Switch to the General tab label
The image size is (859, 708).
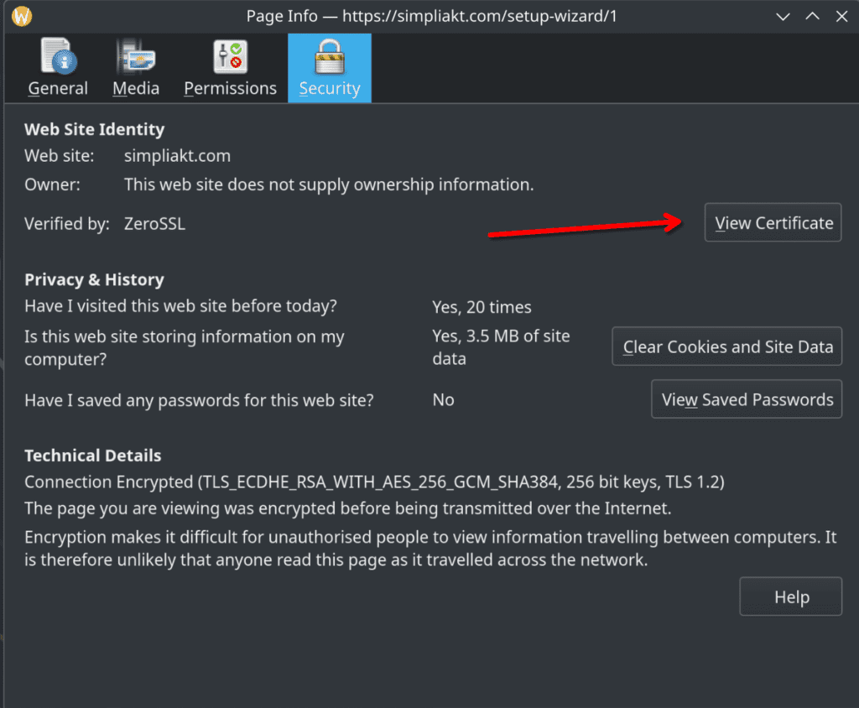point(58,88)
